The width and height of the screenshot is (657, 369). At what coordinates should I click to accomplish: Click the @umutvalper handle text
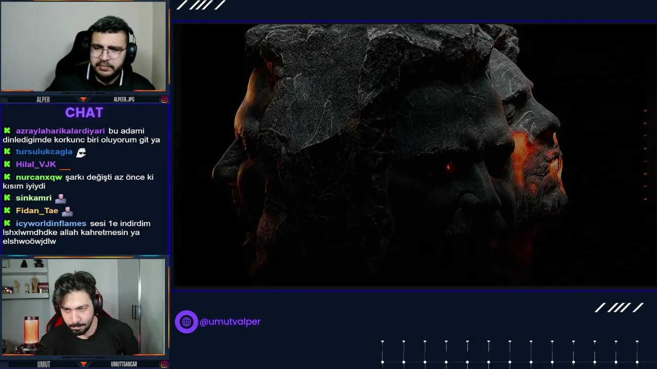tap(230, 322)
